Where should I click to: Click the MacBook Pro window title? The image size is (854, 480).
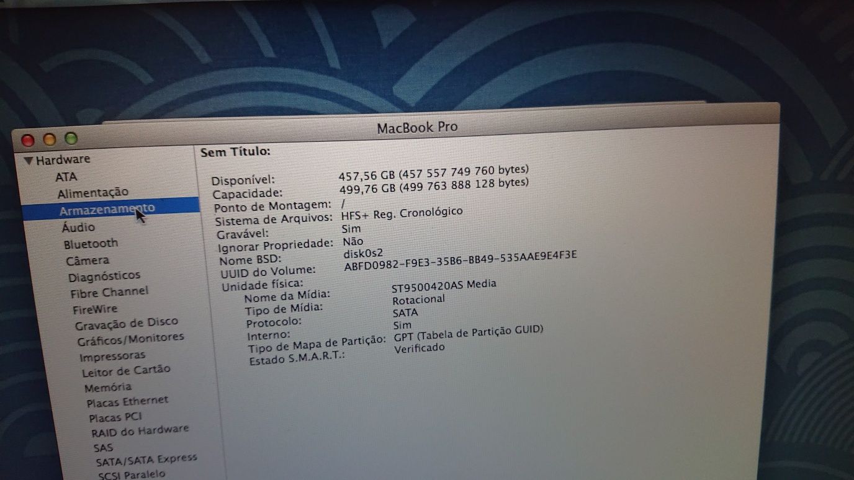pos(417,128)
